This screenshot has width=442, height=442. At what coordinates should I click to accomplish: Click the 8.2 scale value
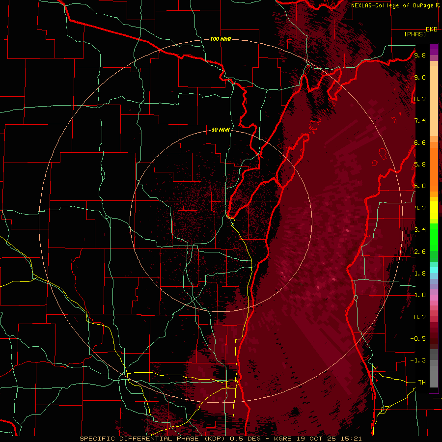pos(420,99)
